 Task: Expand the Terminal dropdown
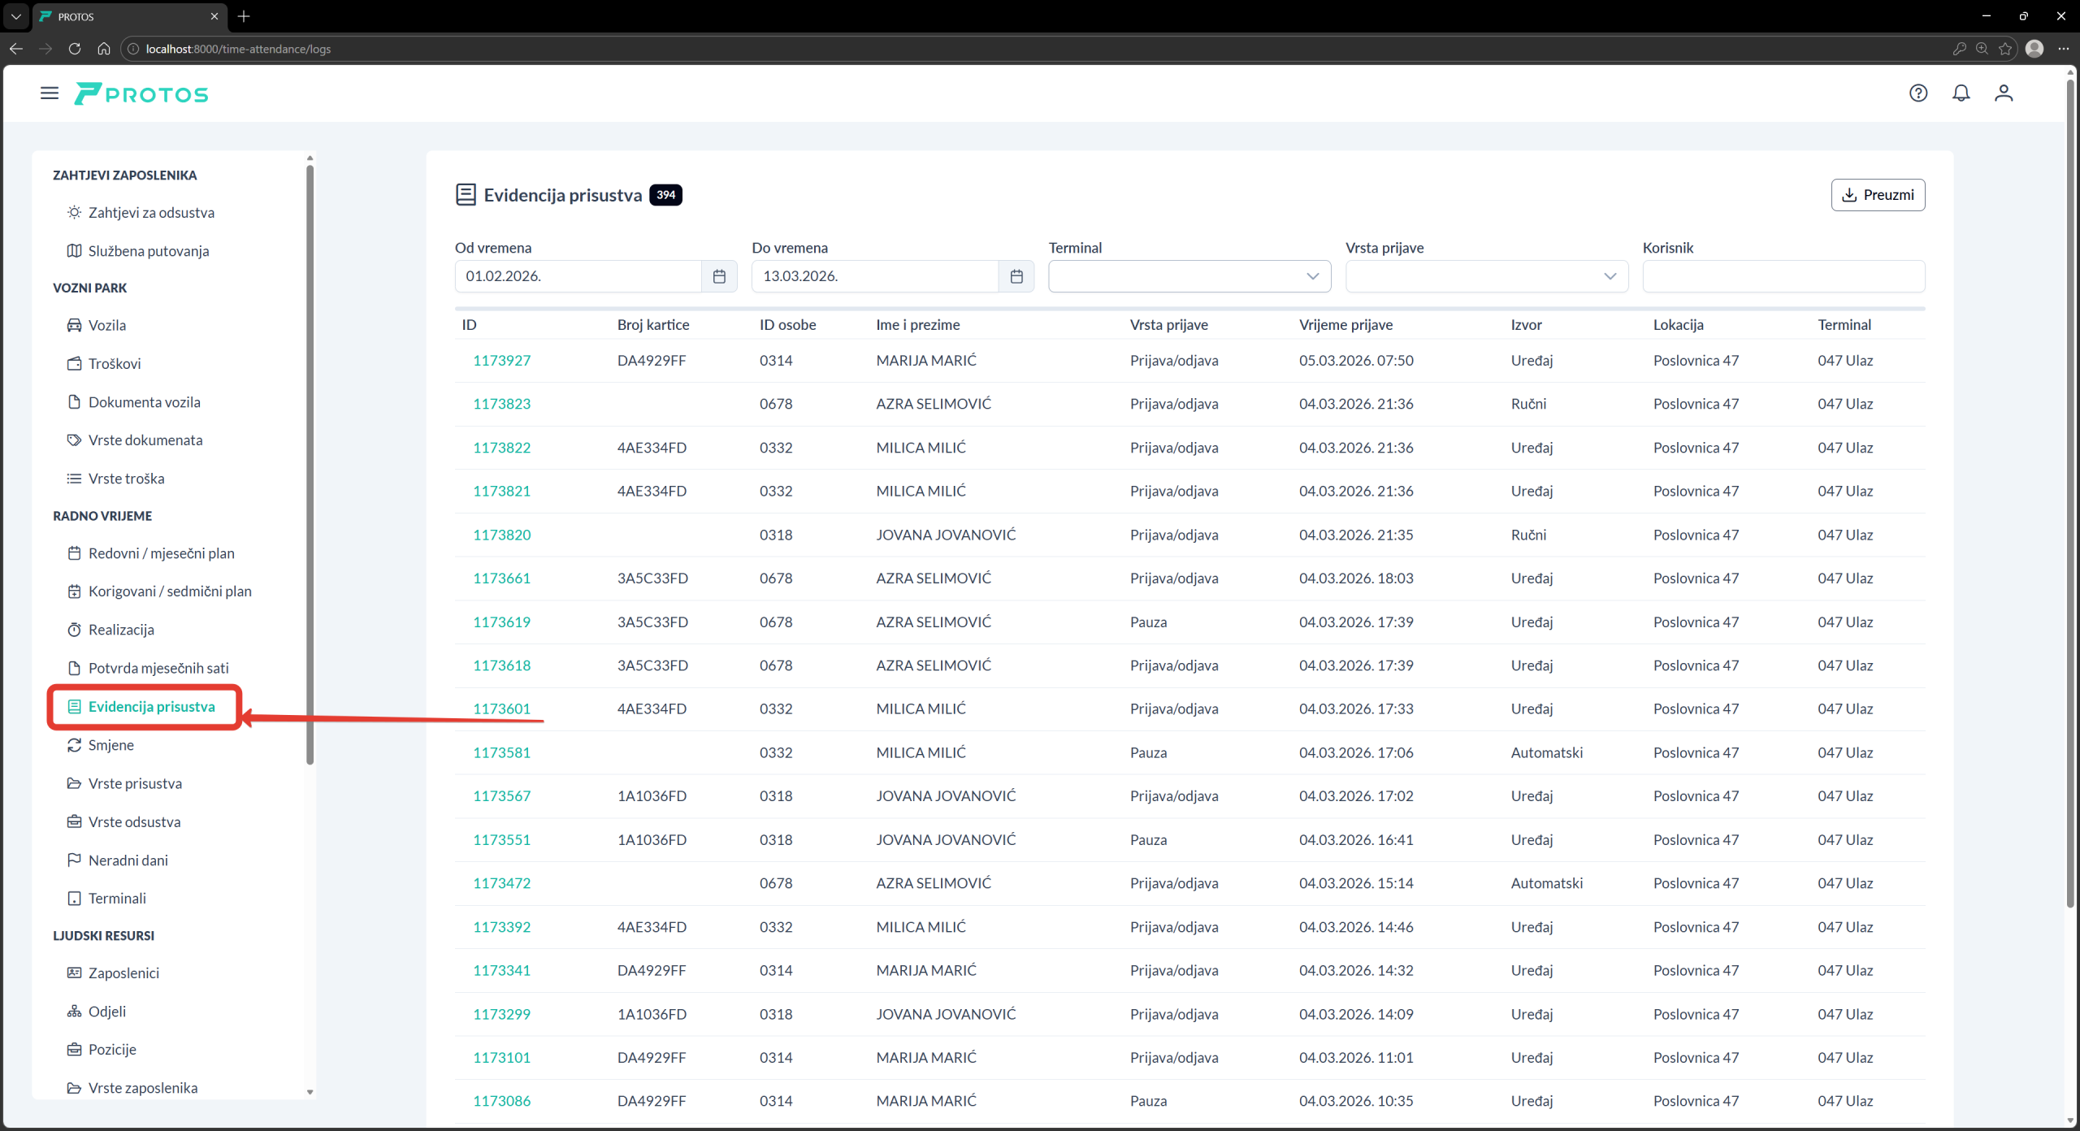[x=1189, y=276]
